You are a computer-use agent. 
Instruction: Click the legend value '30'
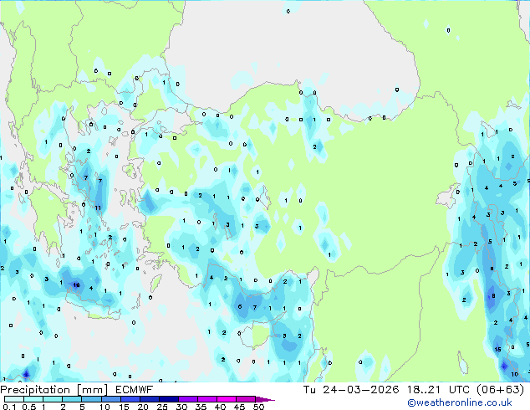point(181,407)
